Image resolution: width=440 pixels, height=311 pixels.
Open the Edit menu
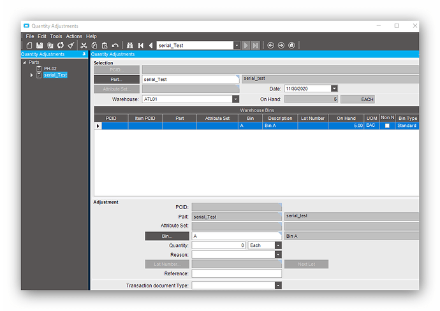(42, 36)
